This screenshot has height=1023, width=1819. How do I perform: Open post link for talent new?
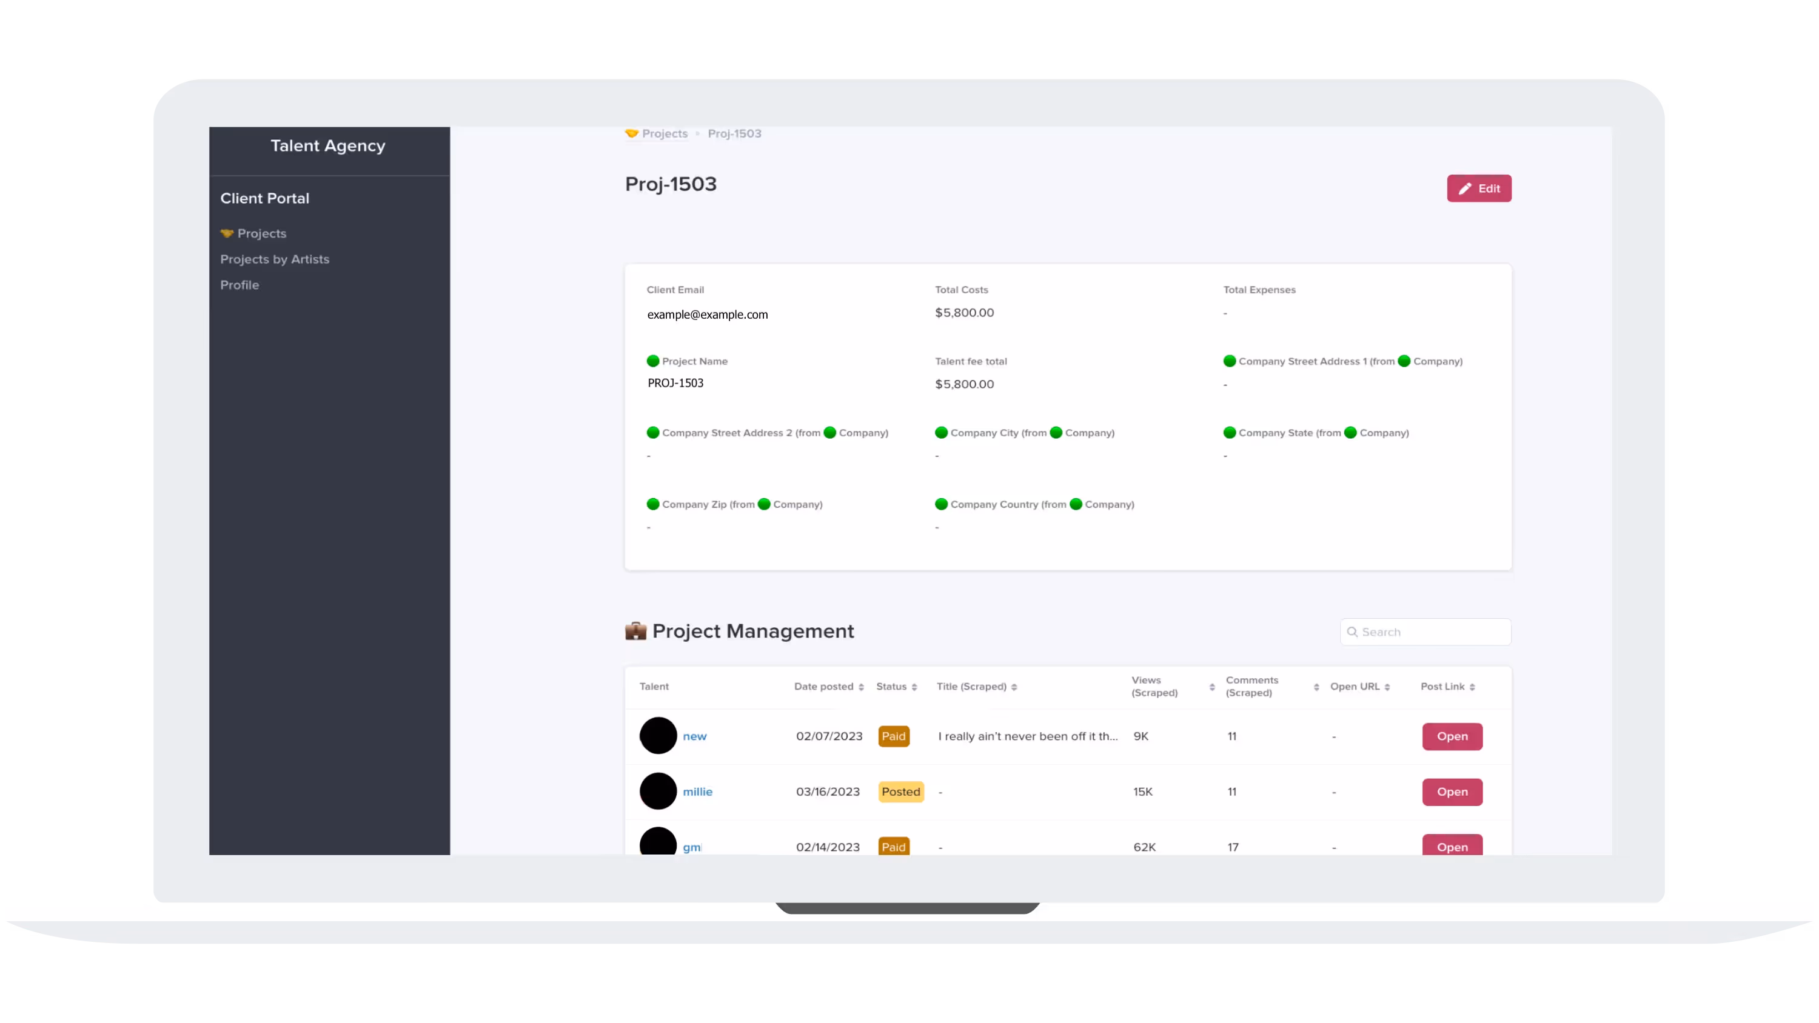[x=1452, y=736]
